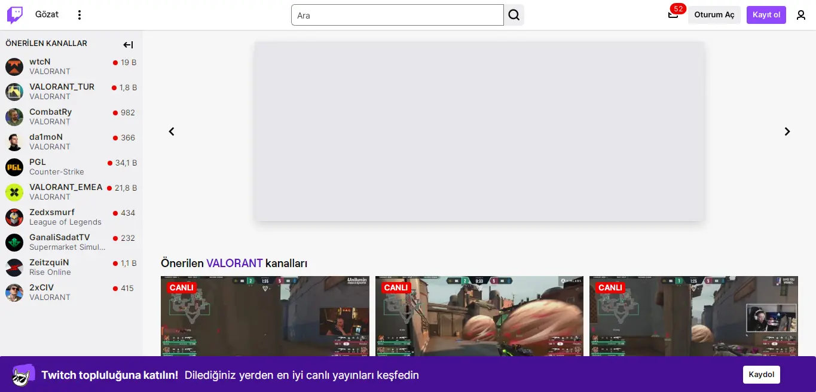Open notifications inbox with 52 badge
The width and height of the screenshot is (816, 392).
click(x=673, y=14)
